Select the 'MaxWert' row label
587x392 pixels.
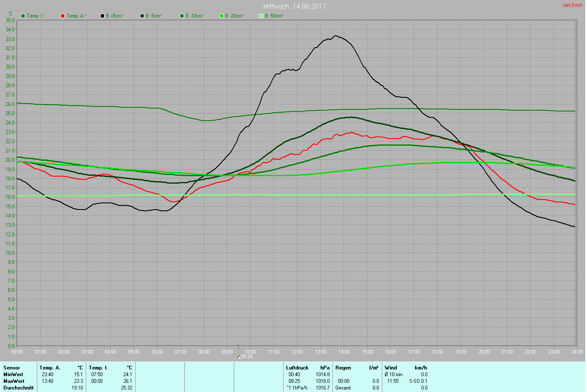pyautogui.click(x=14, y=381)
